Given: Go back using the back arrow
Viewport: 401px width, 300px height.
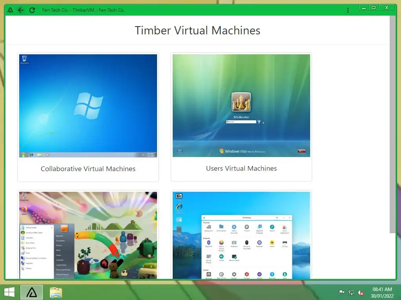Looking at the screenshot, I should (21, 10).
